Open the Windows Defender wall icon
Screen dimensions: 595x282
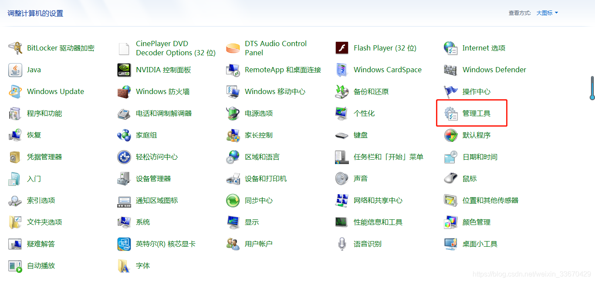coord(451,70)
